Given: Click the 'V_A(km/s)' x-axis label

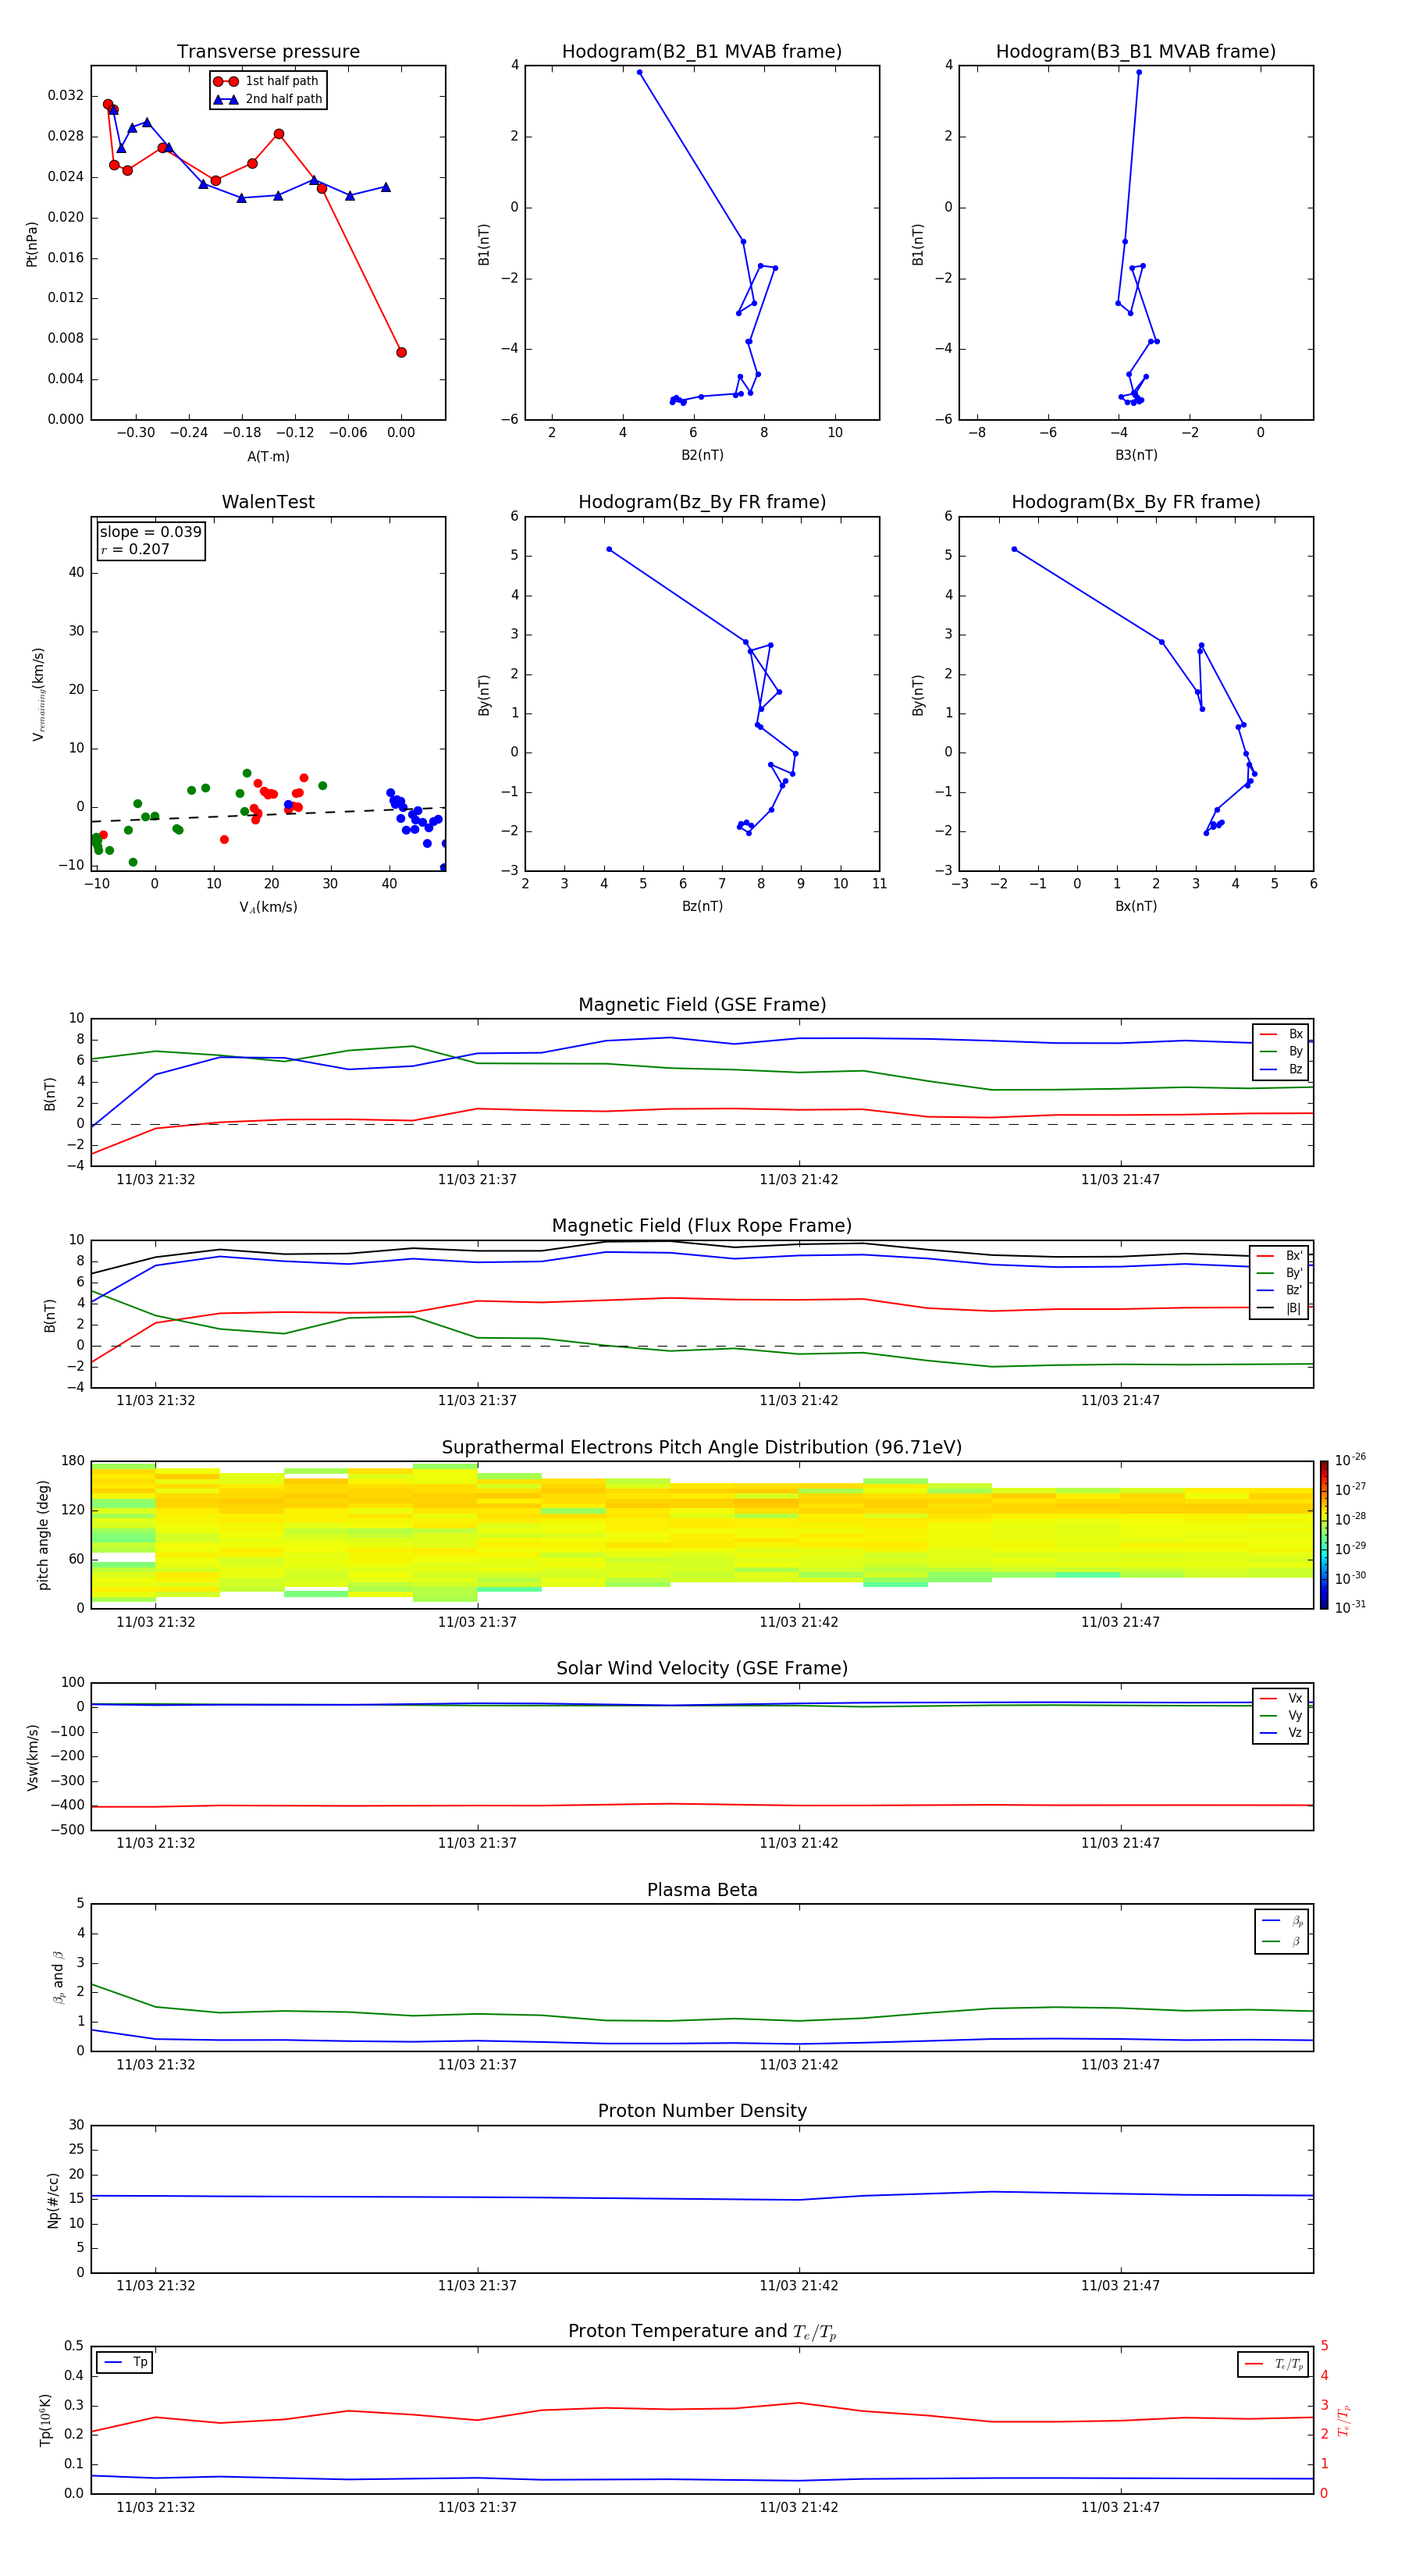Looking at the screenshot, I should (x=268, y=907).
